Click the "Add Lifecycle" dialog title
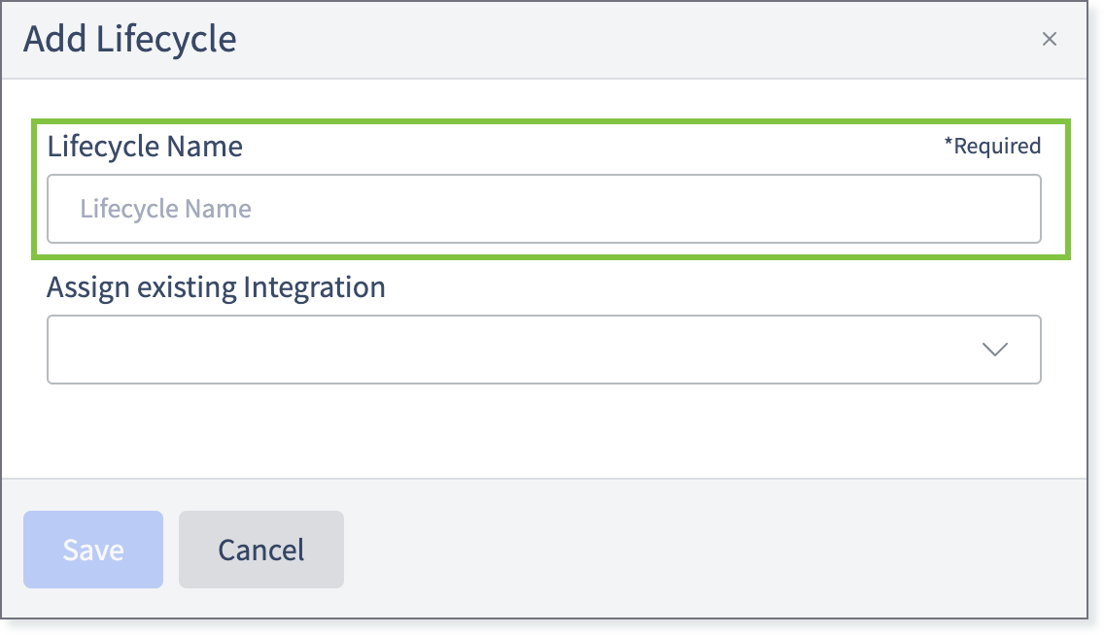Screen dimensions: 1104x635 (x=130, y=39)
